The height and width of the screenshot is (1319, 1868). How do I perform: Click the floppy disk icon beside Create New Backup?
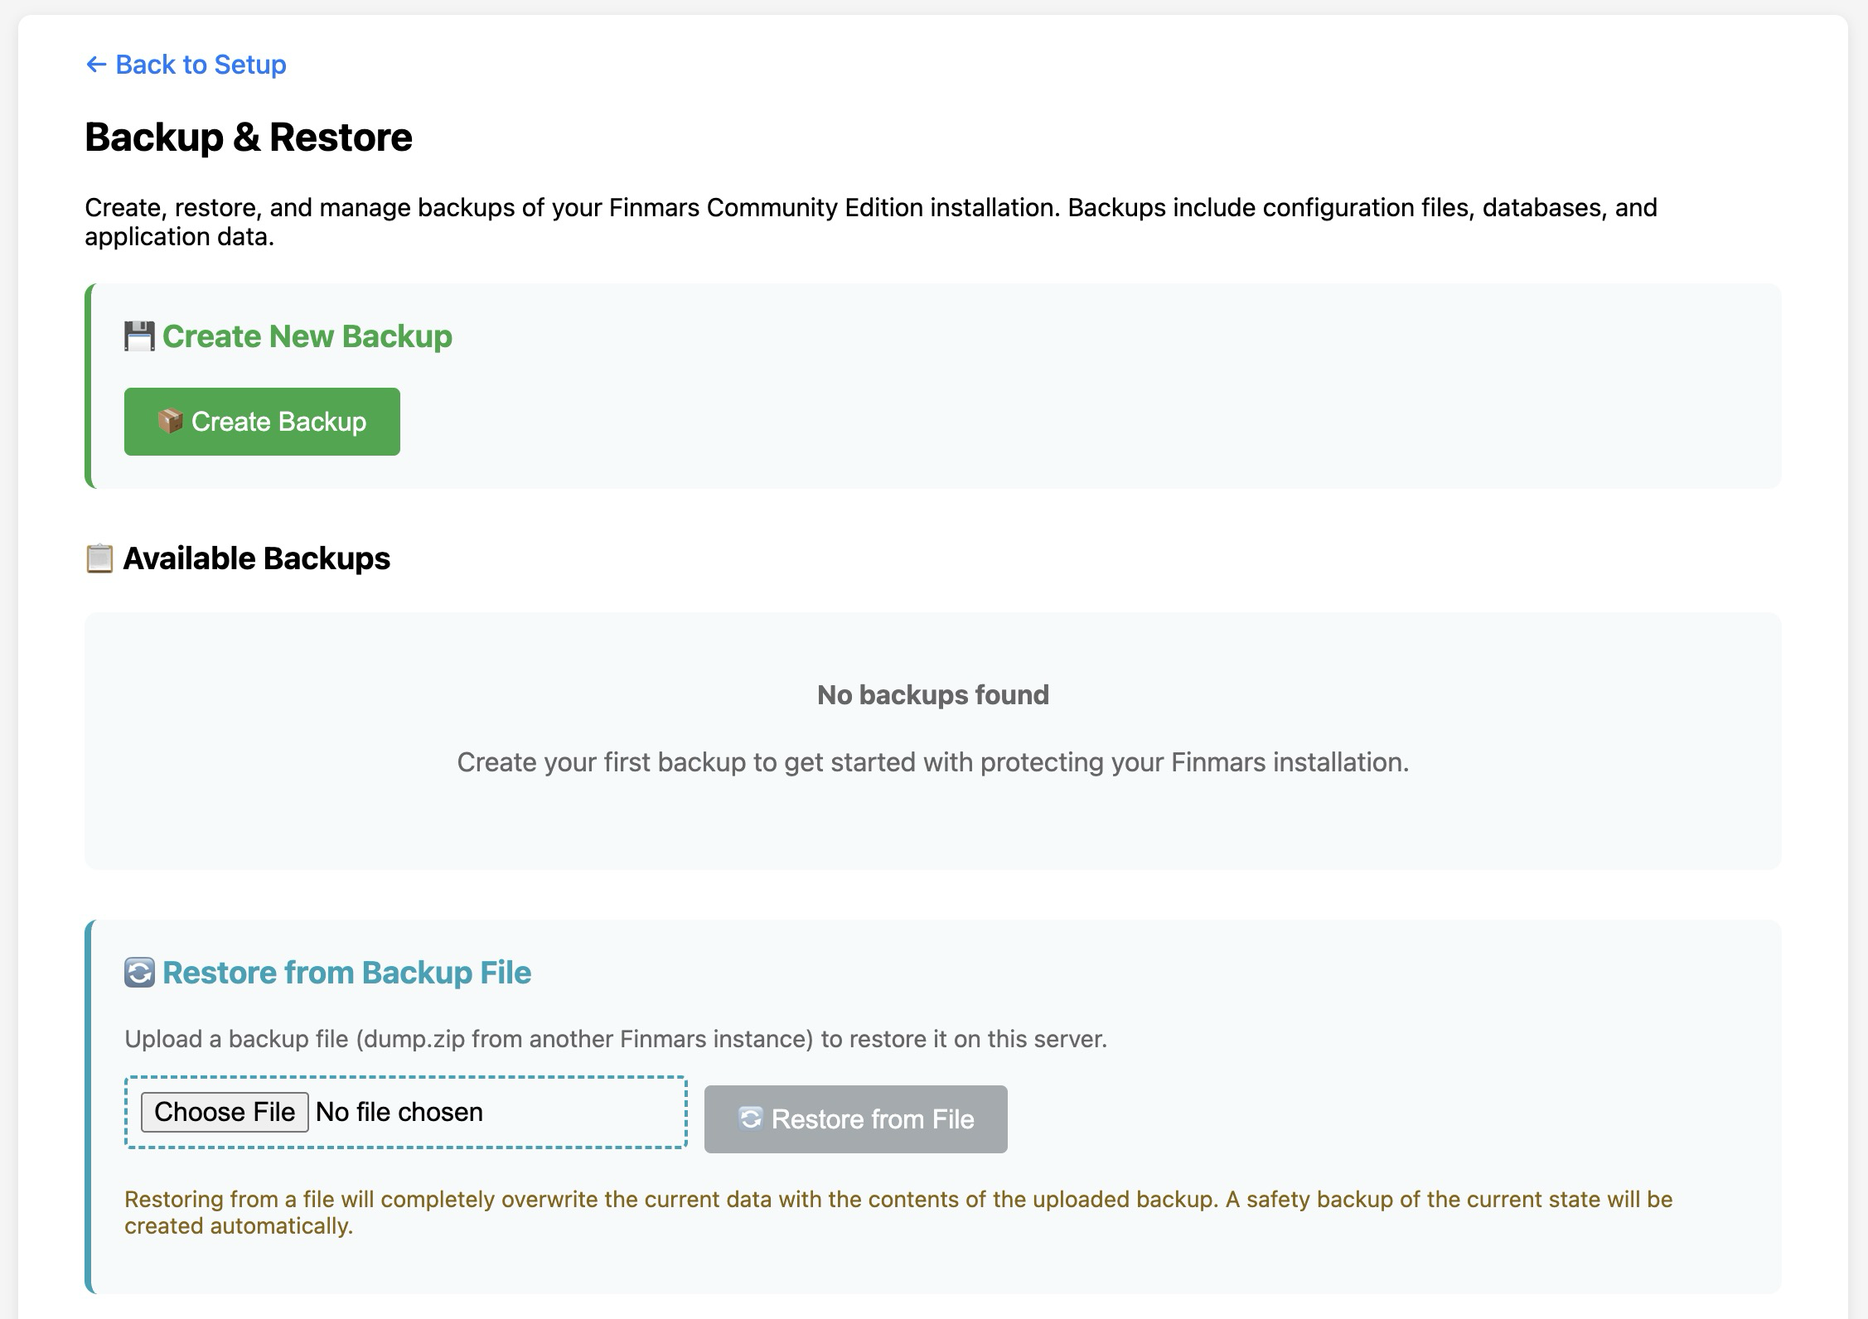[x=139, y=336]
